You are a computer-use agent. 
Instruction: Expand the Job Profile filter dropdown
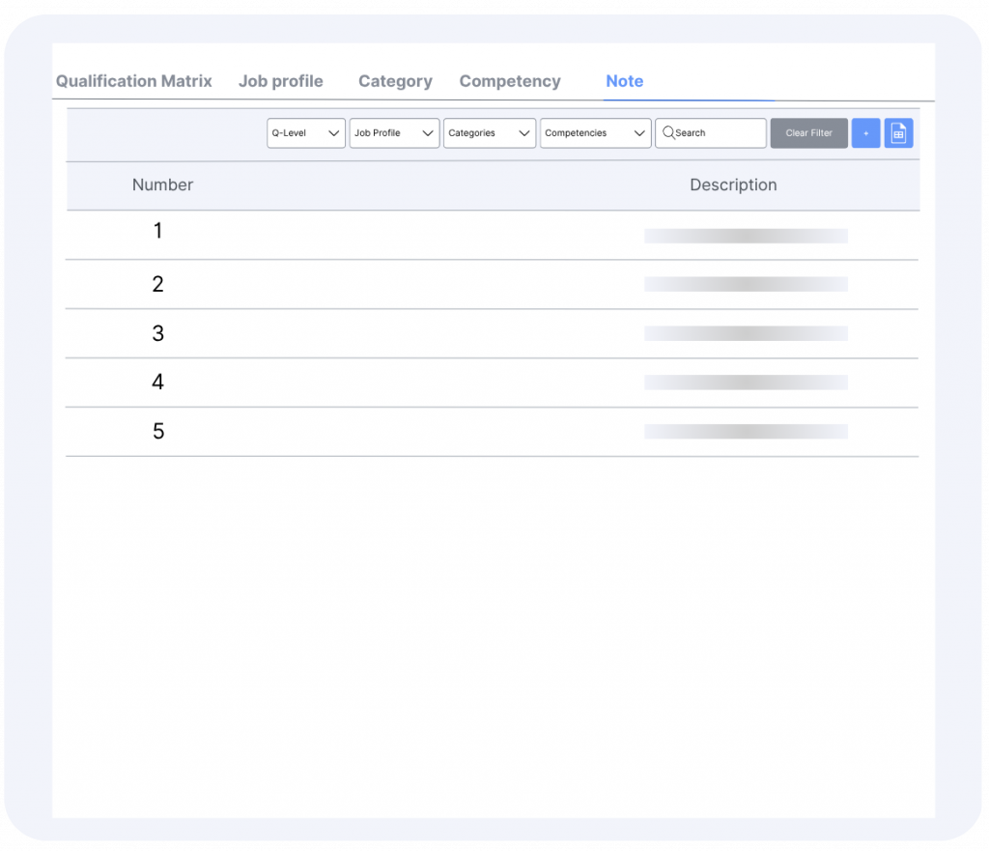394,133
